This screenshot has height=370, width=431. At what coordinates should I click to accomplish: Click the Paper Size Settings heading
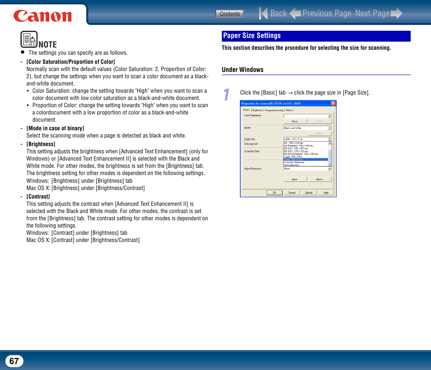[x=252, y=36]
